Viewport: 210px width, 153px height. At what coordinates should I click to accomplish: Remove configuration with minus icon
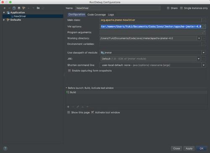(9, 8)
